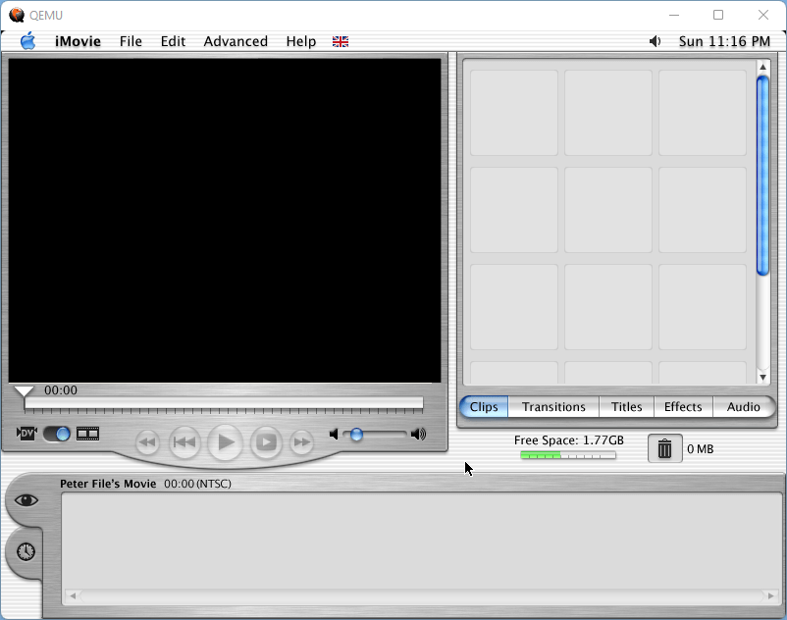Open the UK flag keyboard input menu

coord(341,41)
